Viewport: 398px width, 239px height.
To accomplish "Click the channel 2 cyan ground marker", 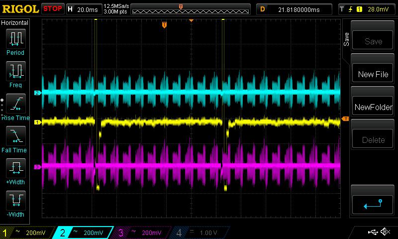I will tap(38, 93).
